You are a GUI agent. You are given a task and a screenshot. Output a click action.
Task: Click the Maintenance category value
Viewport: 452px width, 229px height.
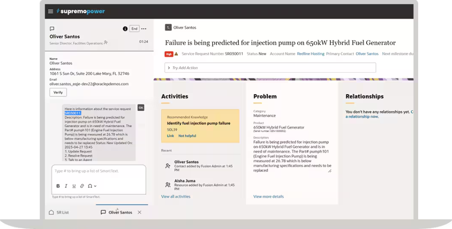point(264,115)
